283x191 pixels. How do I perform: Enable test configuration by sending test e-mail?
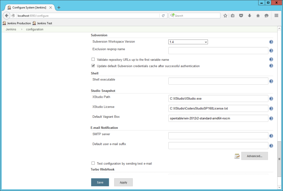(93, 163)
